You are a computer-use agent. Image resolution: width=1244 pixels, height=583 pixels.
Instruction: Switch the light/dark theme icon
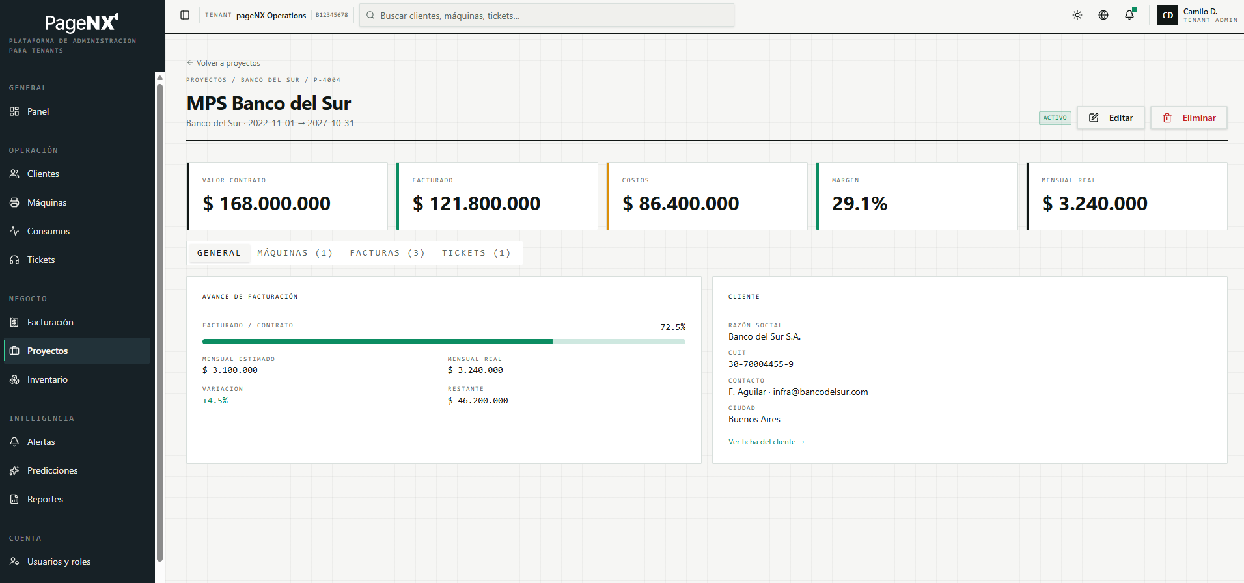click(x=1077, y=15)
